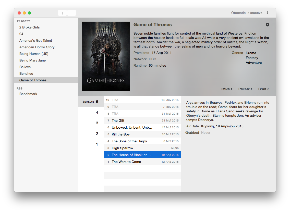Switch to Season 5
Image resolution: width=290 pixels, height=212 pixels.
91,102
